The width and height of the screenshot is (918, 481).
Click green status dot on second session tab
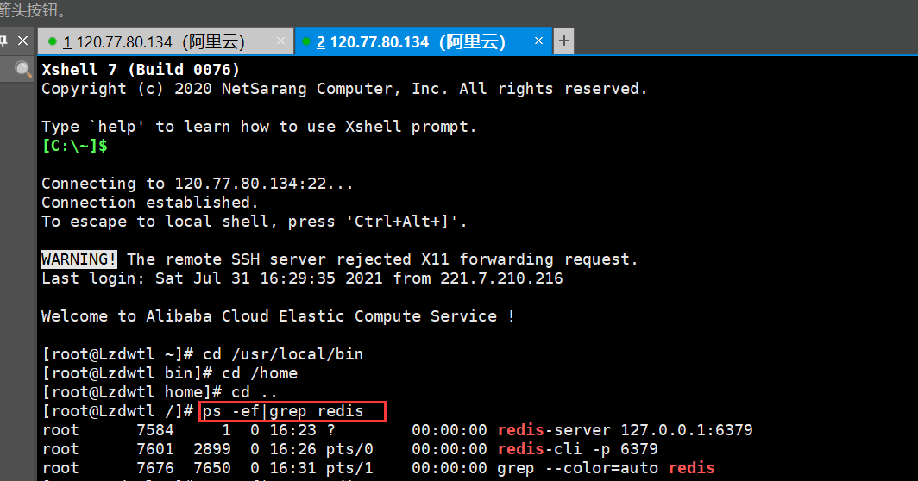tap(306, 41)
